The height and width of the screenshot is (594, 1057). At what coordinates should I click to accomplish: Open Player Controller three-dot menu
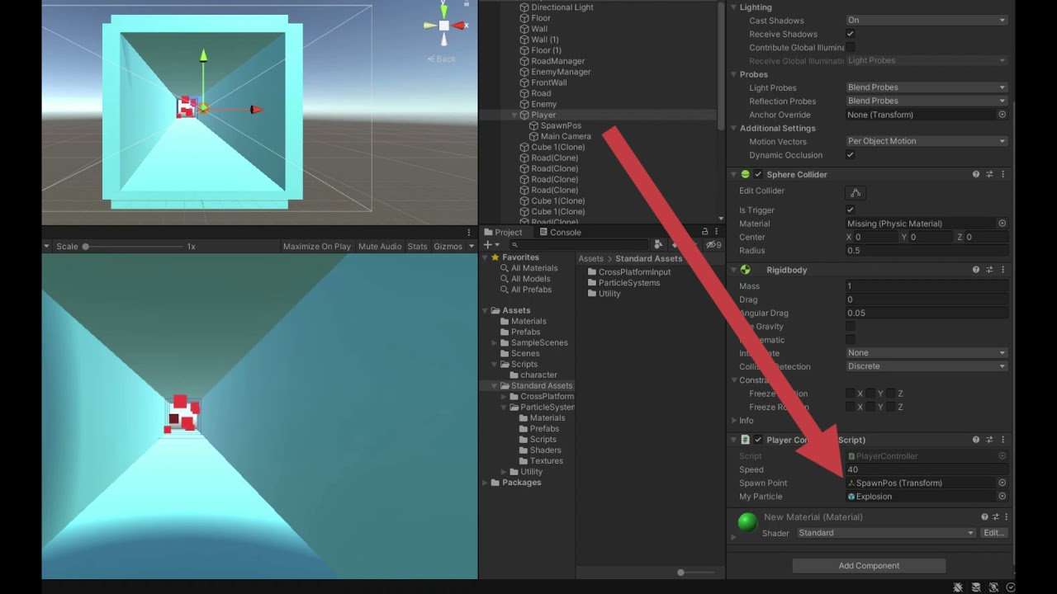click(1002, 440)
